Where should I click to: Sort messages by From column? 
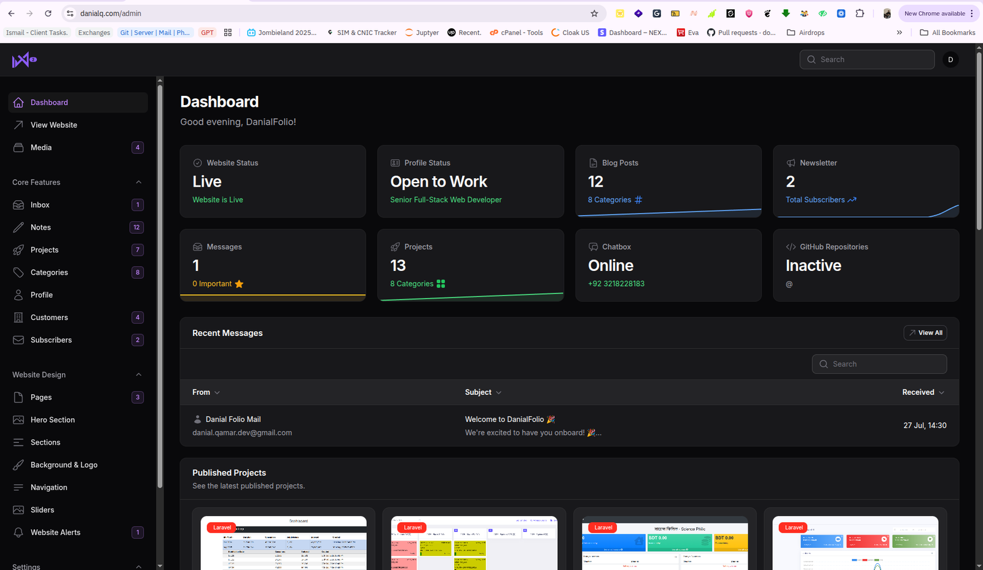206,392
